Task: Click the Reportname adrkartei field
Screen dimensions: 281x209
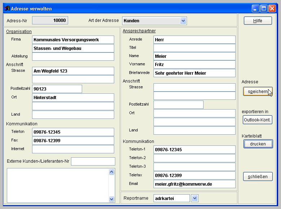Action: 171,198
